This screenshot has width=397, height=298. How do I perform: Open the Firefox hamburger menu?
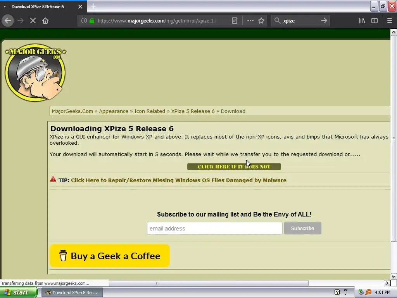[389, 21]
